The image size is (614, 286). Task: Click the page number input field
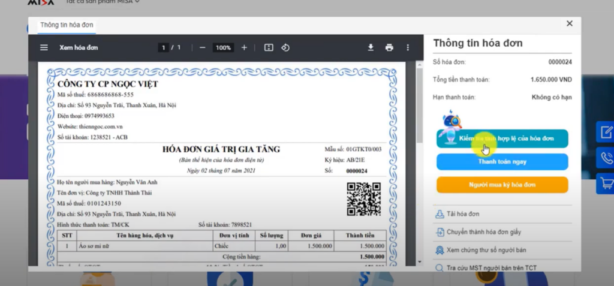coord(163,48)
